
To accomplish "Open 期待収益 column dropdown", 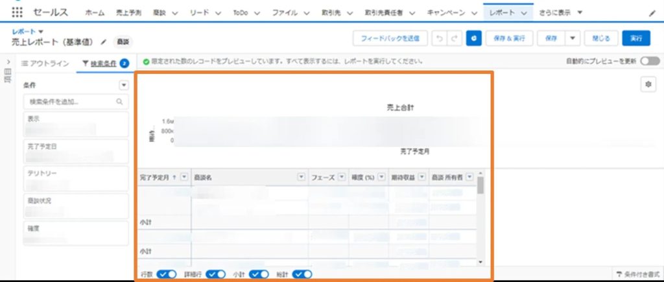I will pos(421,178).
